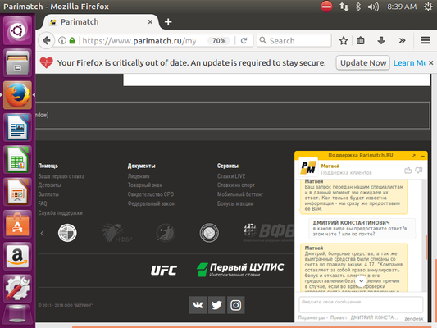Open the bookmarks library clipboard icon
Viewport: 437px width, 328px height.
pyautogui.click(x=361, y=41)
